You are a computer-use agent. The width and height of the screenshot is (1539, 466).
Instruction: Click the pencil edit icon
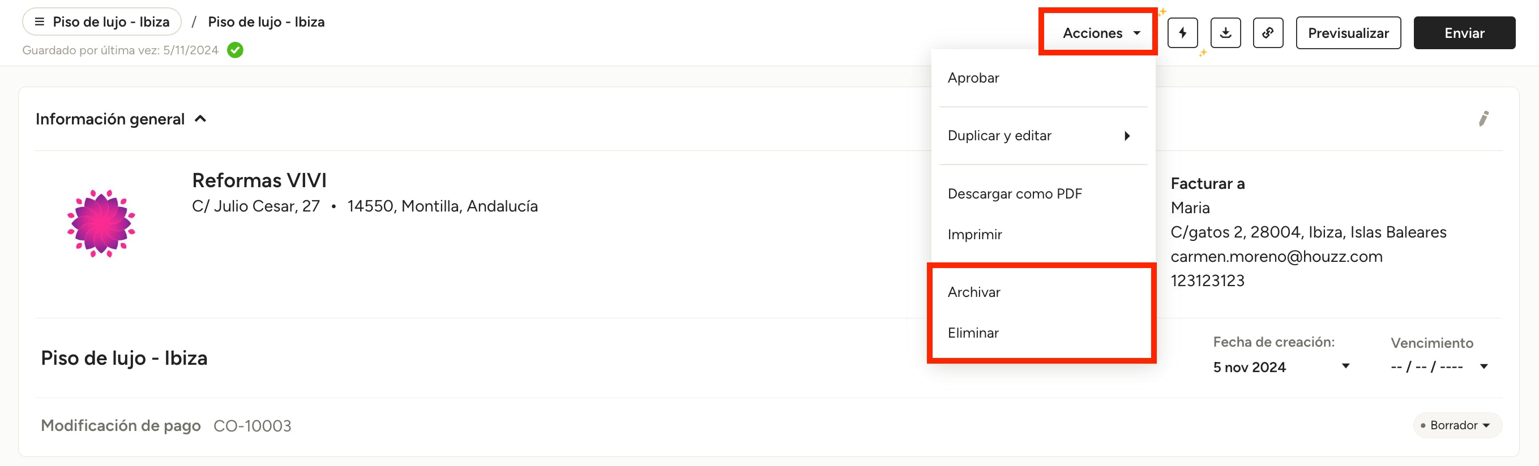[x=1484, y=119]
